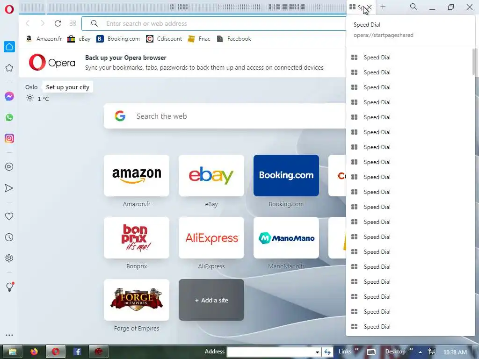The height and width of the screenshot is (359, 479).
Task: Open sidebar setup three-dots icon
Action: 9,335
